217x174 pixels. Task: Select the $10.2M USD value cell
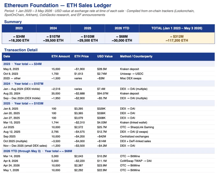pyautogui.click(x=102, y=156)
